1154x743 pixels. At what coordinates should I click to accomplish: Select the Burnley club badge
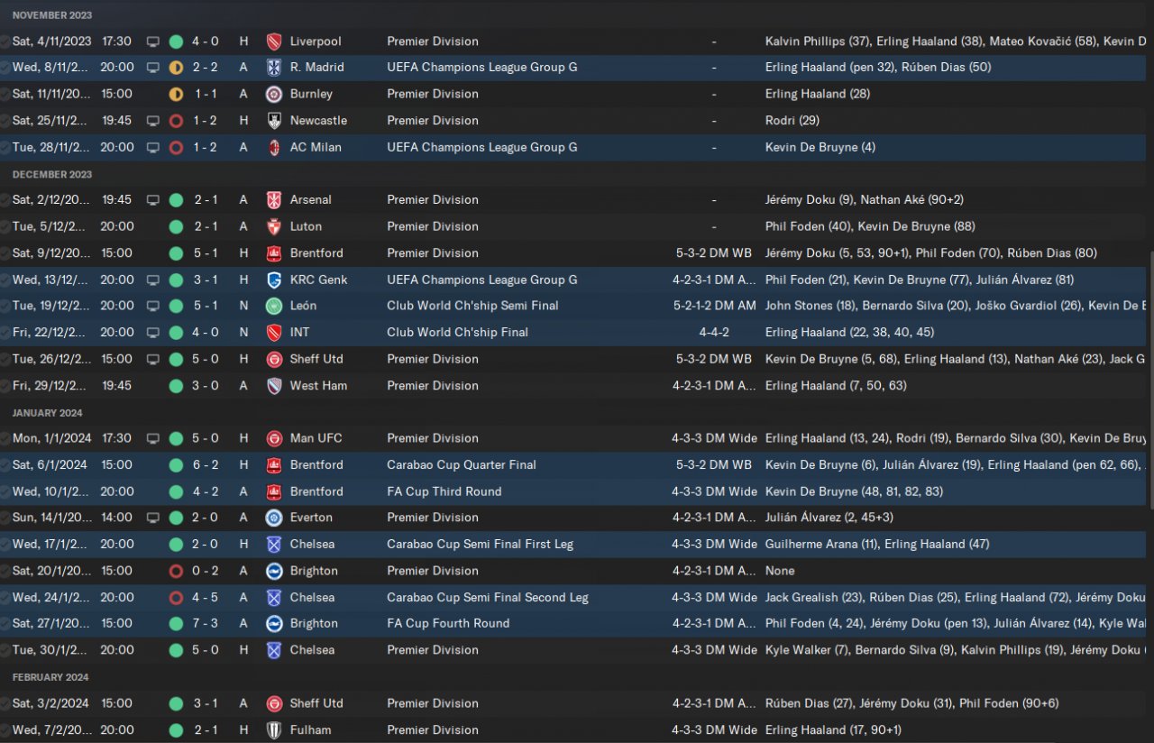[x=274, y=94]
